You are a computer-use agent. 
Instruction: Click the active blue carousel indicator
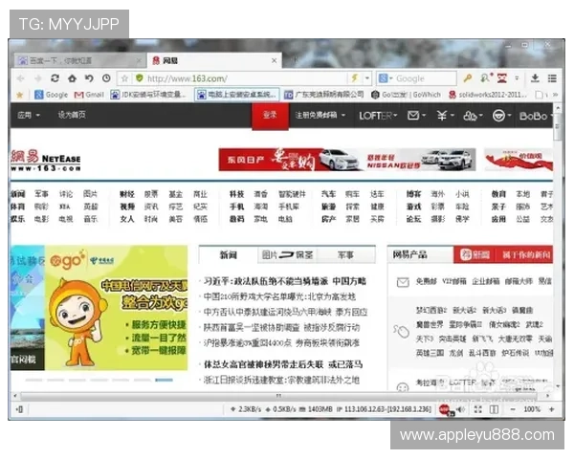point(164,380)
